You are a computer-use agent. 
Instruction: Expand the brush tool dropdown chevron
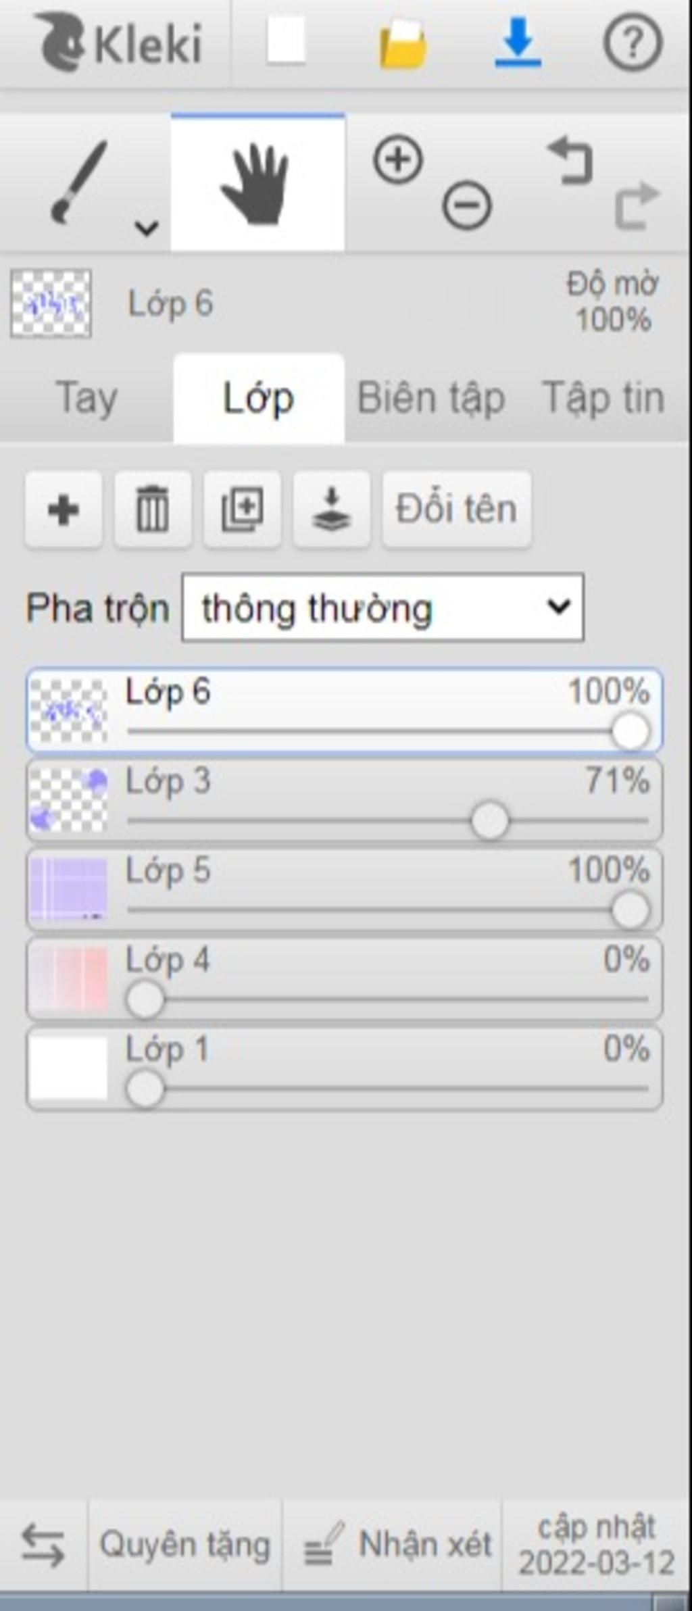[146, 228]
